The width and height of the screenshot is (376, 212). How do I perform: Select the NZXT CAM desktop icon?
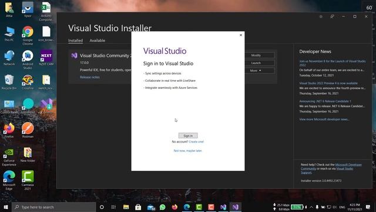[x=46, y=58]
